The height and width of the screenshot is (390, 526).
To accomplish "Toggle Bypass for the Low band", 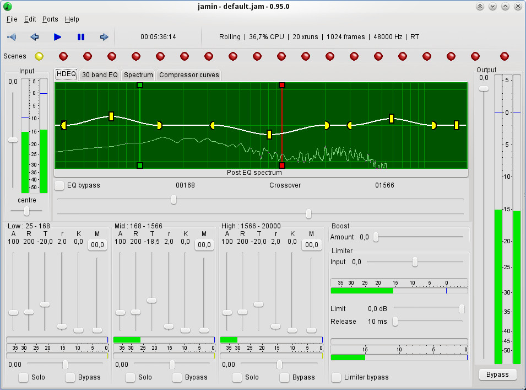I will pyautogui.click(x=70, y=377).
